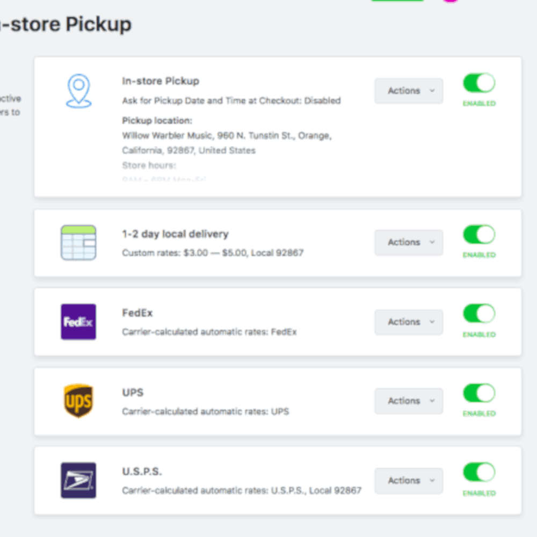Click the UPS shield logo
Image resolution: width=537 pixels, height=537 pixels.
(x=78, y=401)
